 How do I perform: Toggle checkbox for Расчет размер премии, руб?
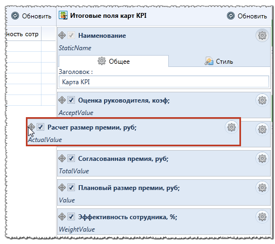coord(40,127)
